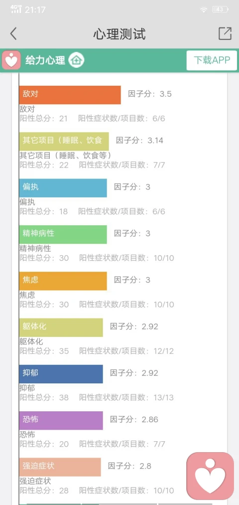Tap the 4G signal strength icon
The height and width of the screenshot is (505, 239).
coord(16,9)
